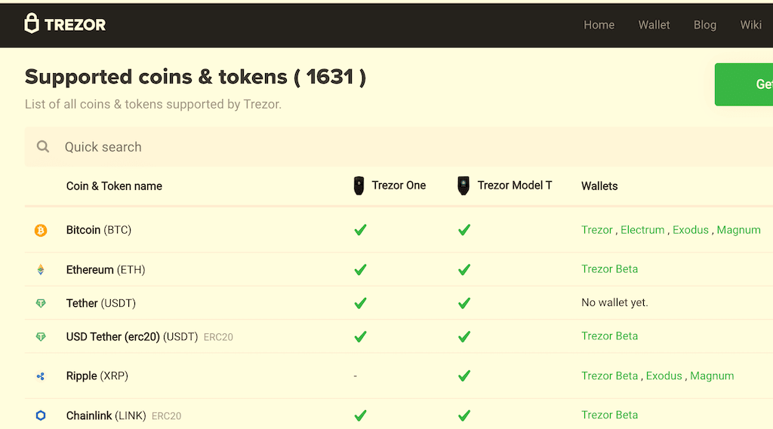Viewport: 773px width, 429px height.
Task: Open the Trezor wallet link for Bitcoin
Action: 596,230
